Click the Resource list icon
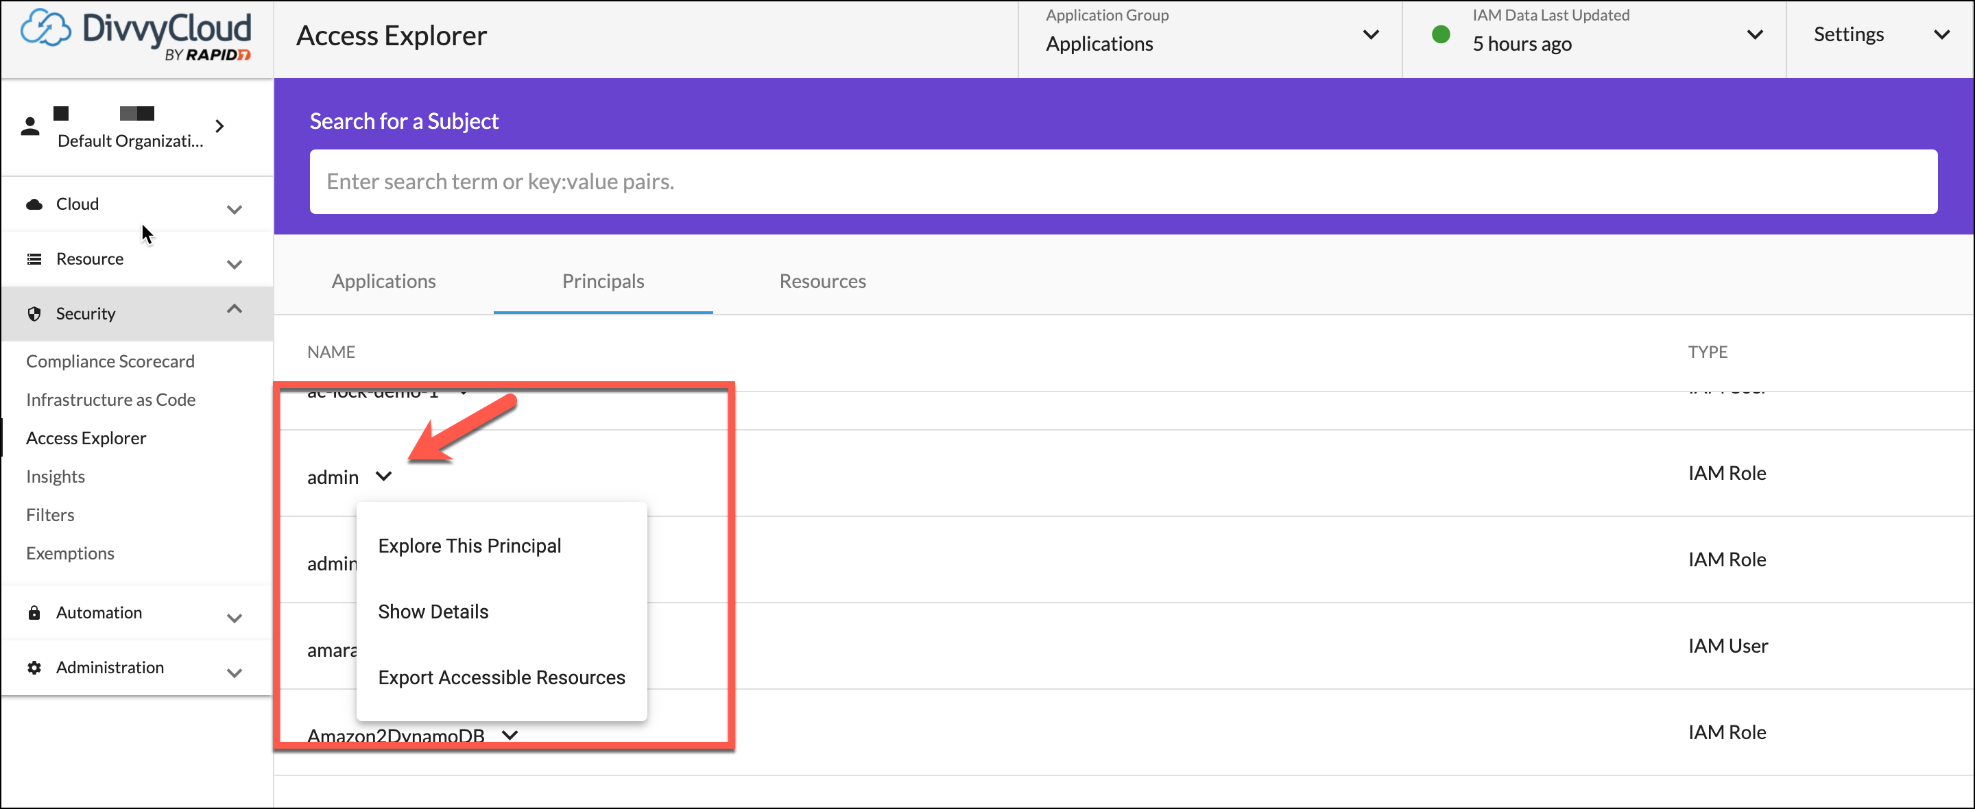This screenshot has height=809, width=1975. click(34, 259)
